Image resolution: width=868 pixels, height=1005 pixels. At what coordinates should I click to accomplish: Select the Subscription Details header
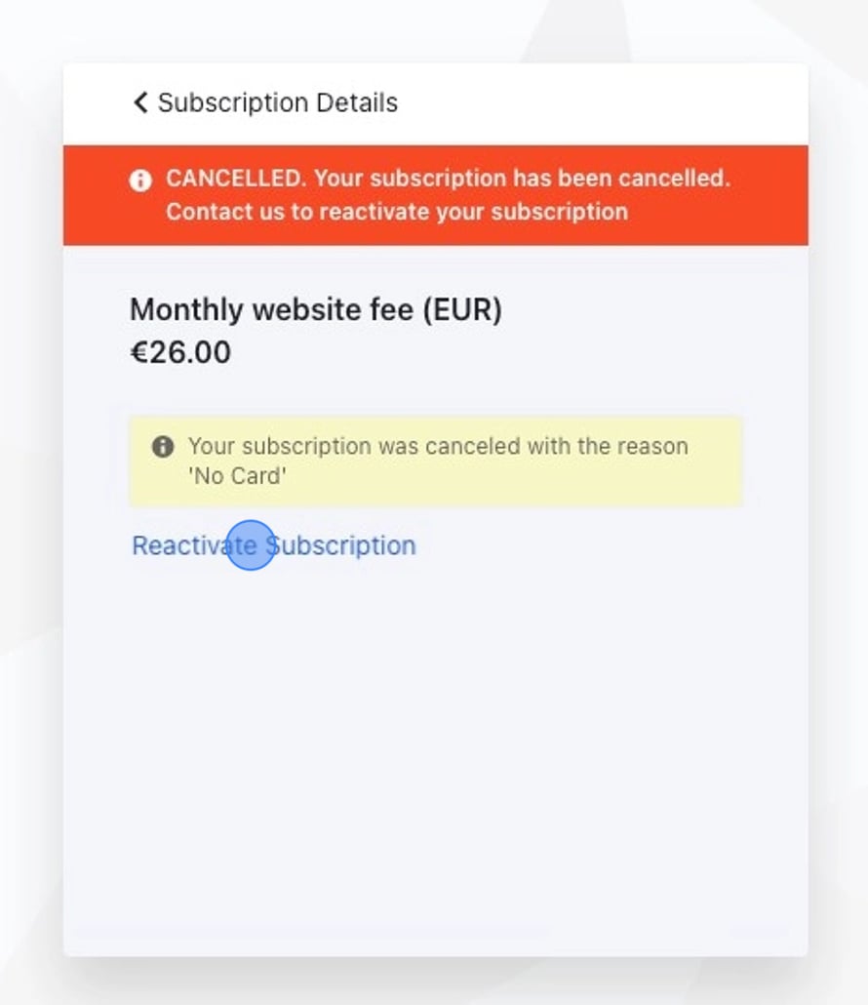pyautogui.click(x=277, y=101)
